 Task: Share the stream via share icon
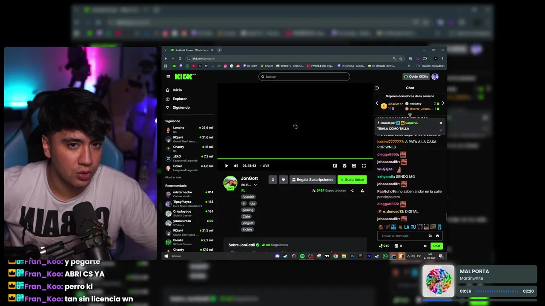(352, 191)
